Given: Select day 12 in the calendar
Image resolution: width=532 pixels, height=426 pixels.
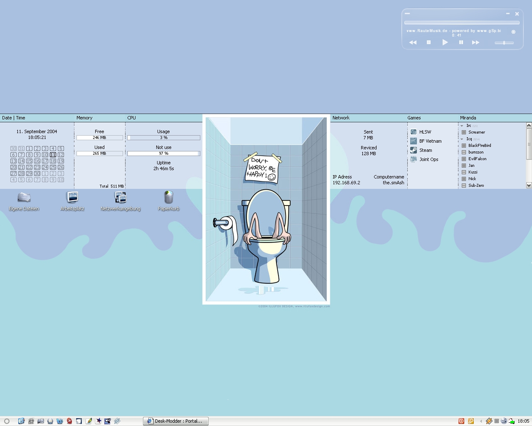Looking at the screenshot, I should pos(61,155).
